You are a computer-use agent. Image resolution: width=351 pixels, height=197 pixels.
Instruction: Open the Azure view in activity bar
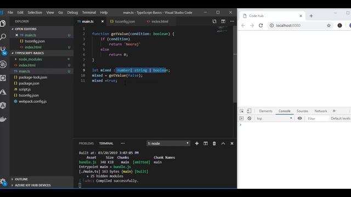pos(3,91)
